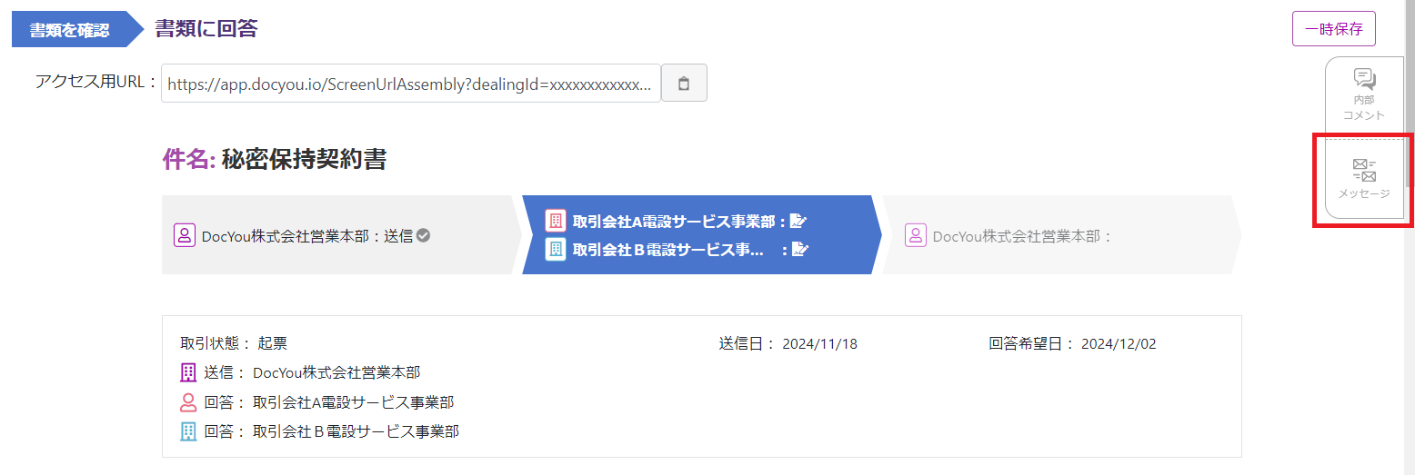
Task: Click the faded person icon in last step
Action: pos(916,235)
